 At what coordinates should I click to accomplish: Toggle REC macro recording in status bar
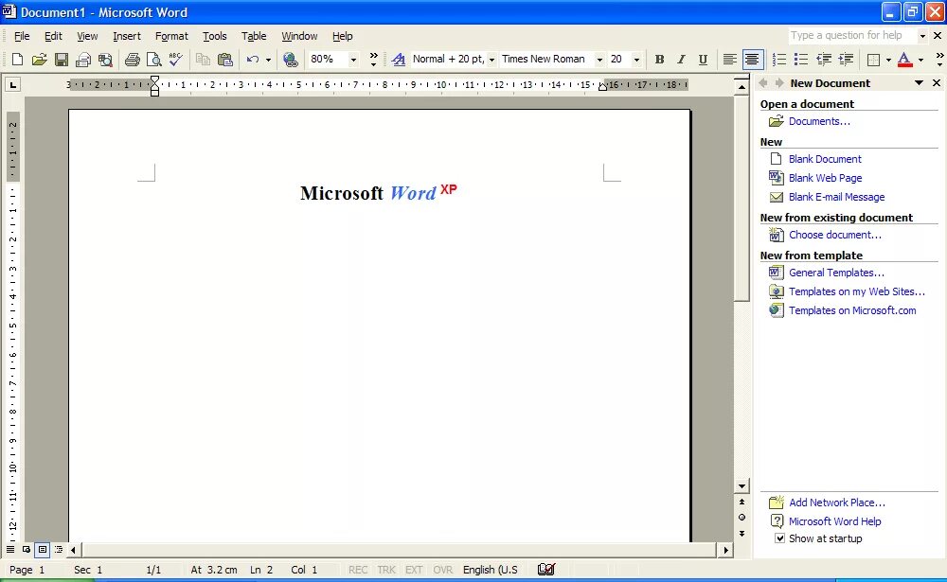pos(358,570)
